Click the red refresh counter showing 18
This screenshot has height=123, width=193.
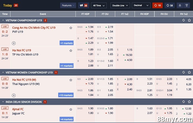pyautogui.click(x=157, y=5)
